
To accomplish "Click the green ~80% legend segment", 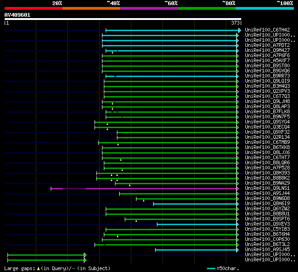I will click(x=207, y=8).
